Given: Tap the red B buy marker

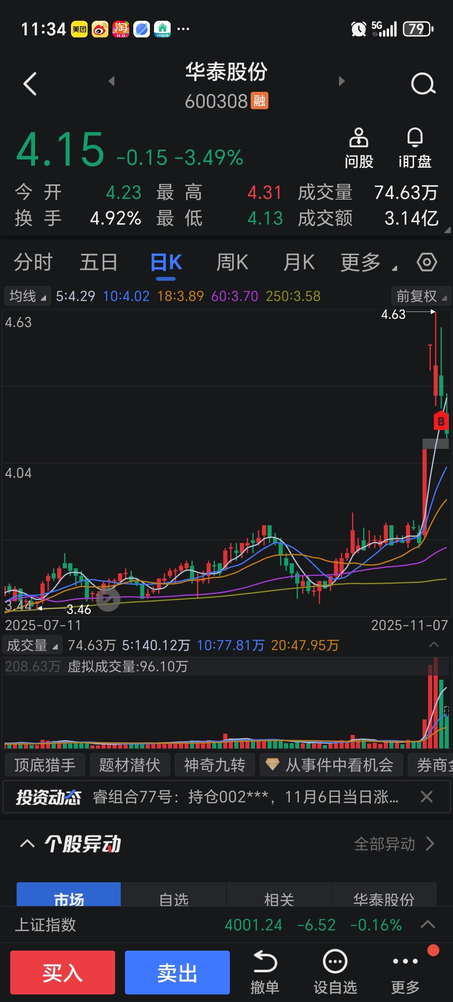Looking at the screenshot, I should point(441,421).
